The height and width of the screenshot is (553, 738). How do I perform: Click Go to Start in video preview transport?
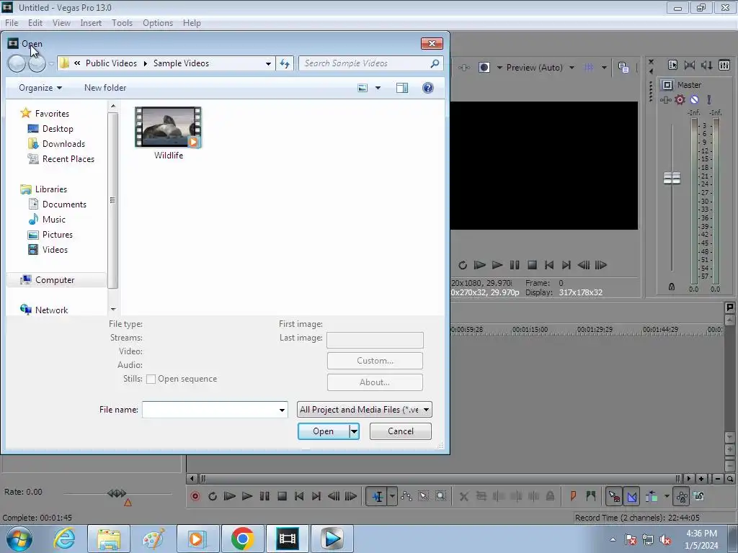[548, 265]
